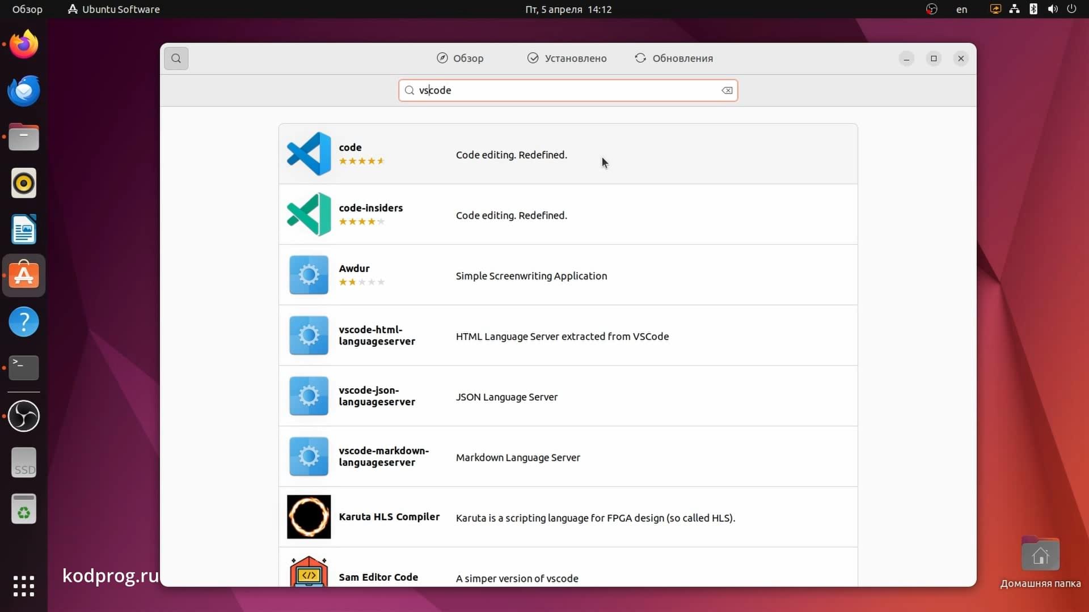Select 'Karuta HLS Compiler' result title

point(389,517)
